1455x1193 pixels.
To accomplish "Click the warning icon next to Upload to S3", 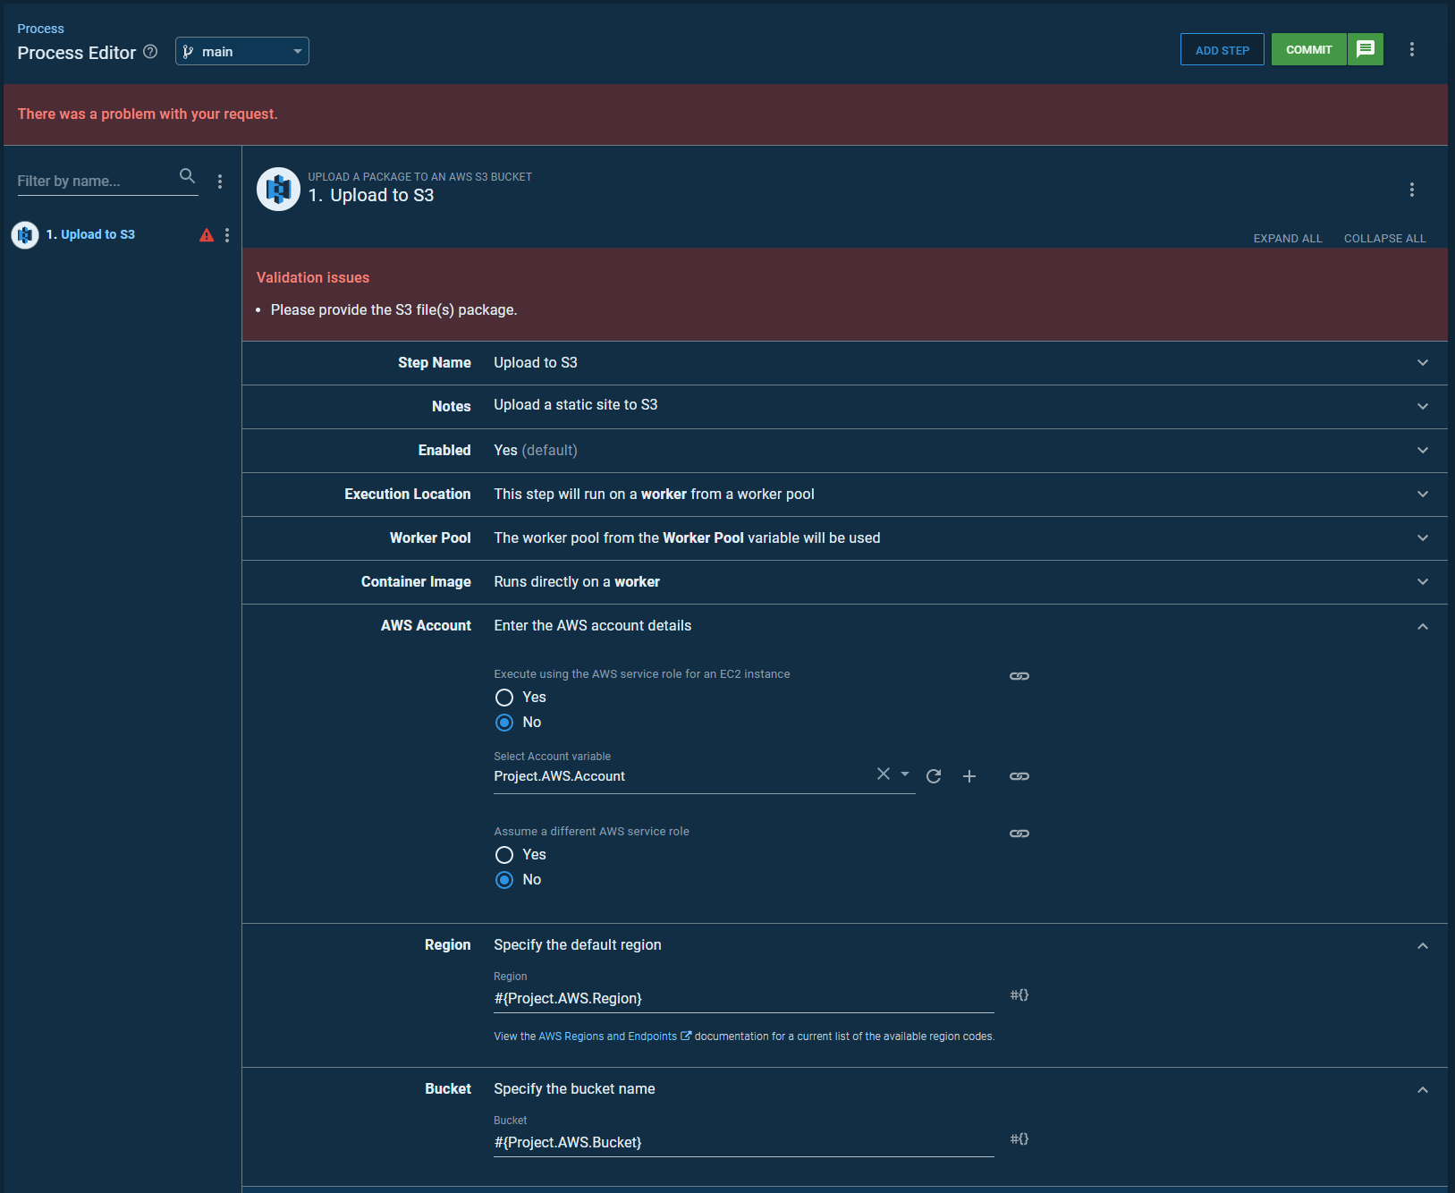I will (207, 234).
